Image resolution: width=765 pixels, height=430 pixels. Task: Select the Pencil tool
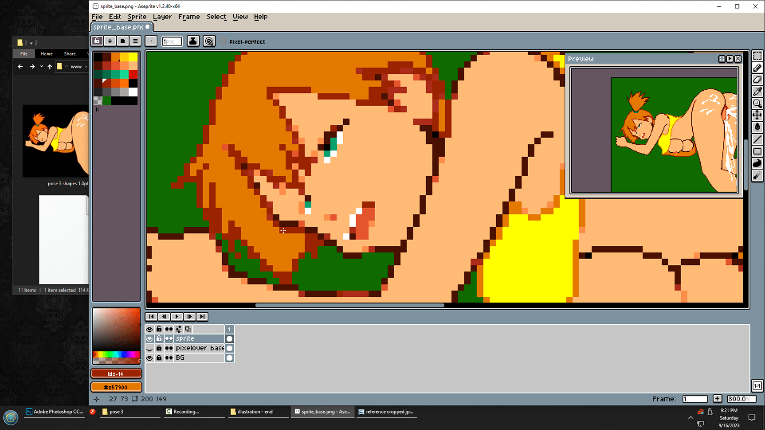pyautogui.click(x=758, y=68)
